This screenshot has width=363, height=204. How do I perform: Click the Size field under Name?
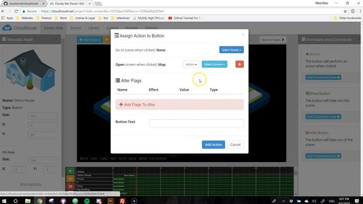tap(43, 116)
